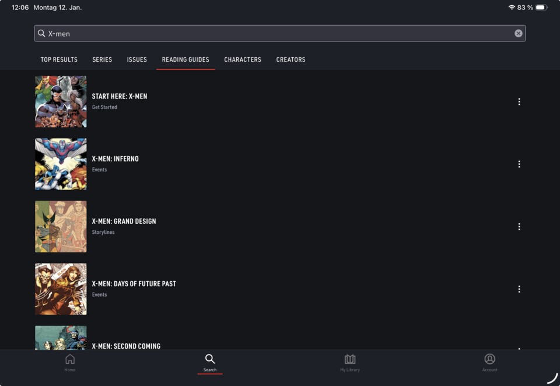Open X-Men: Inferno cover thumbnail

tap(61, 164)
